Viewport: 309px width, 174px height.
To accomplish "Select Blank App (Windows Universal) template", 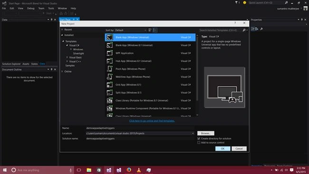I will click(150, 37).
